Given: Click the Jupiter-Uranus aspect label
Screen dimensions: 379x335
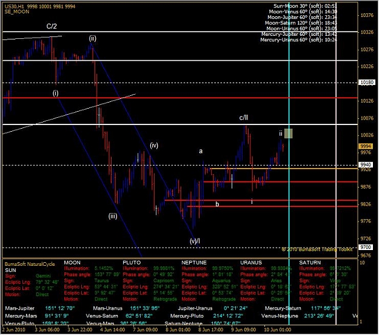Looking at the screenshot, I should [x=195, y=308].
